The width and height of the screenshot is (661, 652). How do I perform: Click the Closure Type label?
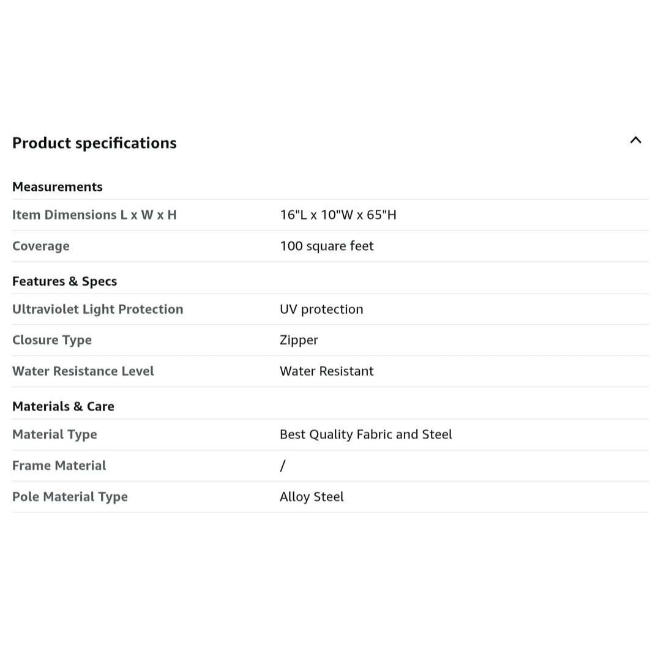(x=52, y=340)
